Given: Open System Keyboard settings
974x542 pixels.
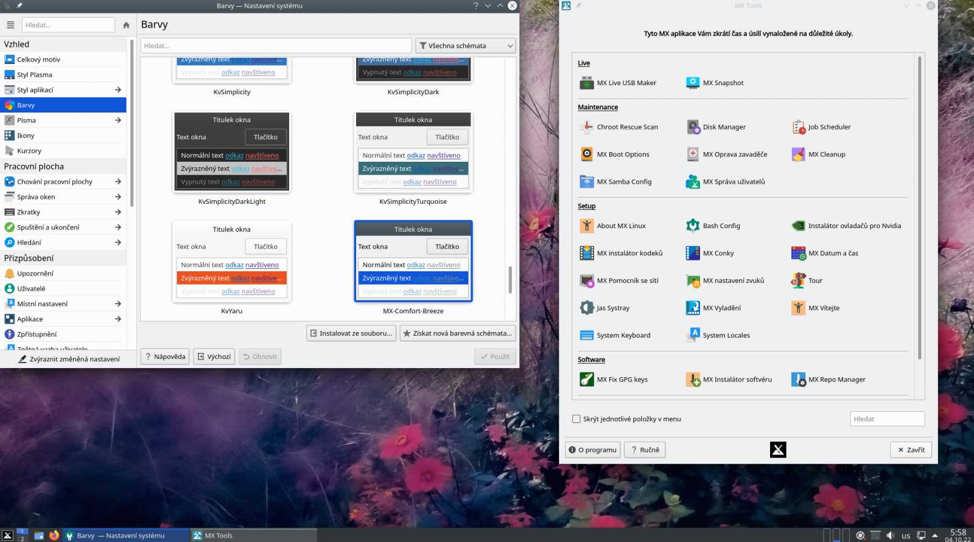Looking at the screenshot, I should 615,335.
